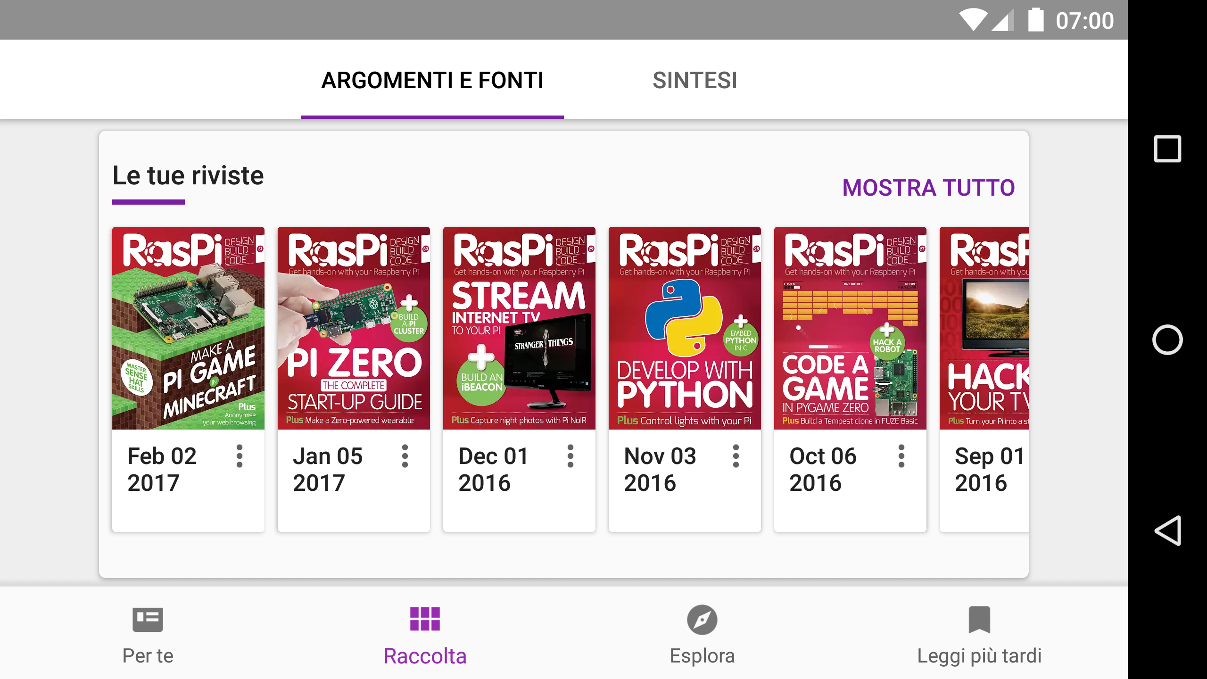The image size is (1207, 679).
Task: Open the Esplora compass icon
Action: pyautogui.click(x=702, y=620)
